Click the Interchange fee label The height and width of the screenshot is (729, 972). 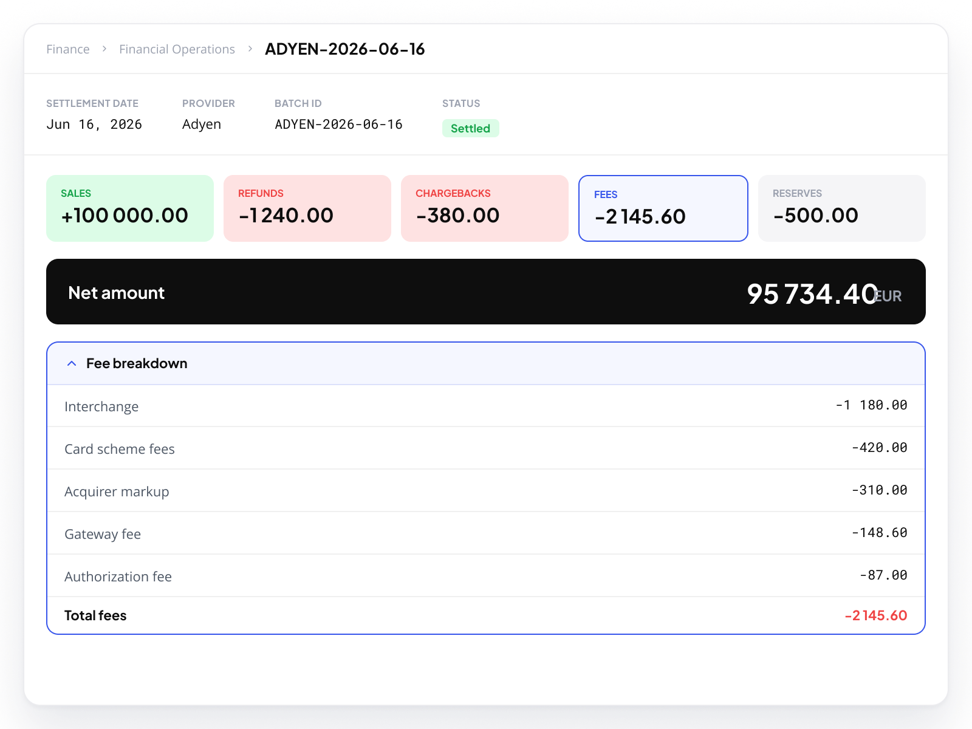101,406
